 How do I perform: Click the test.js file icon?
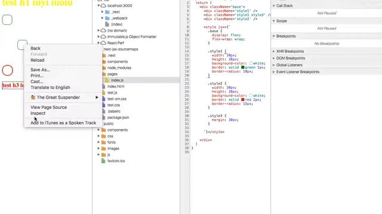[104, 93]
